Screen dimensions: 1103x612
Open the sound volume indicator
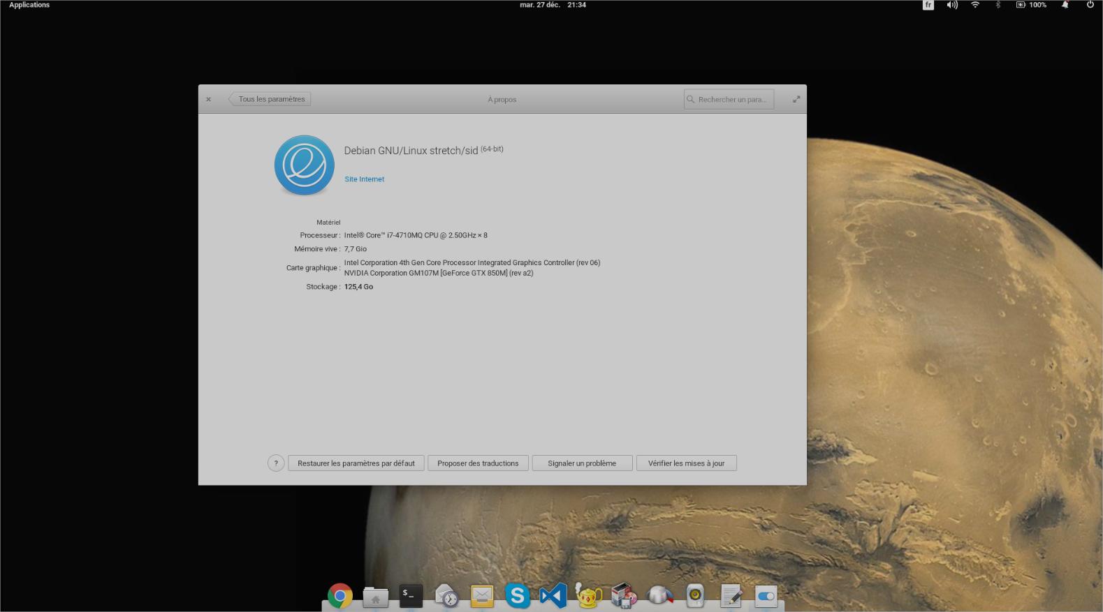952,5
